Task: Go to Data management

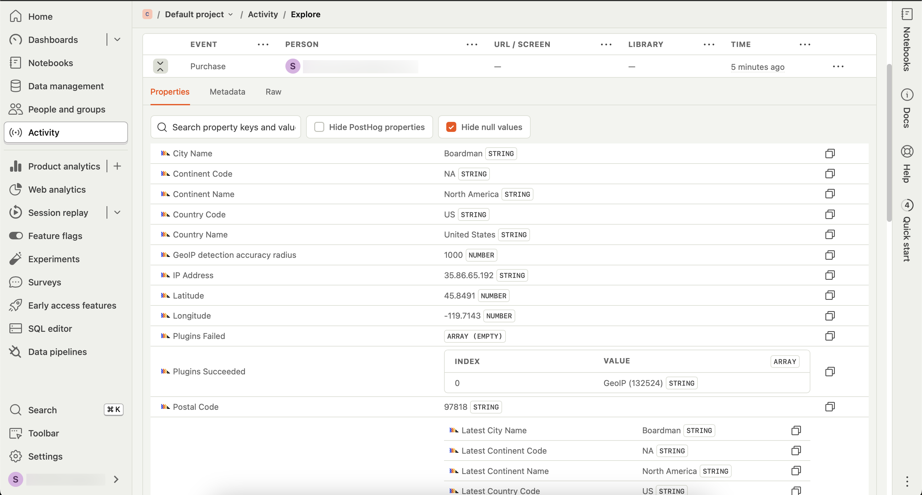Action: pos(66,86)
